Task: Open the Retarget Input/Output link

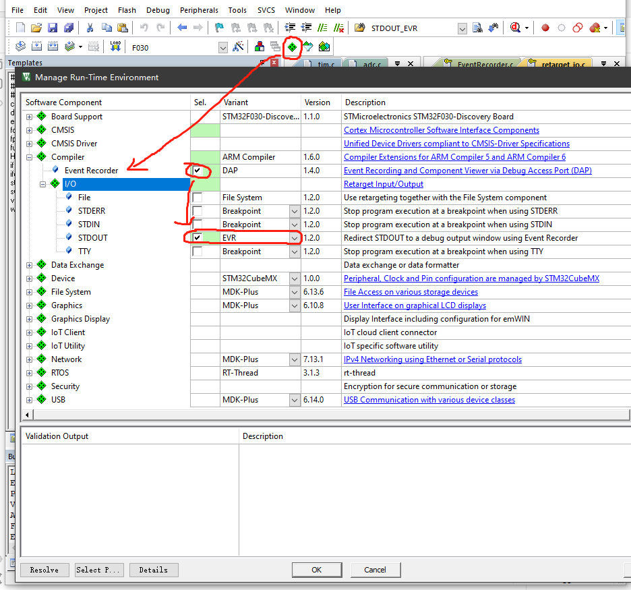Action: [x=384, y=184]
